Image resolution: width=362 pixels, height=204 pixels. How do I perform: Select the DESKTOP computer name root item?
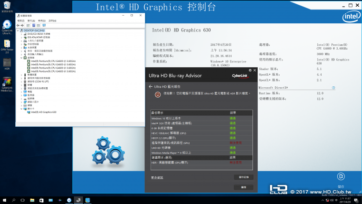34,31
